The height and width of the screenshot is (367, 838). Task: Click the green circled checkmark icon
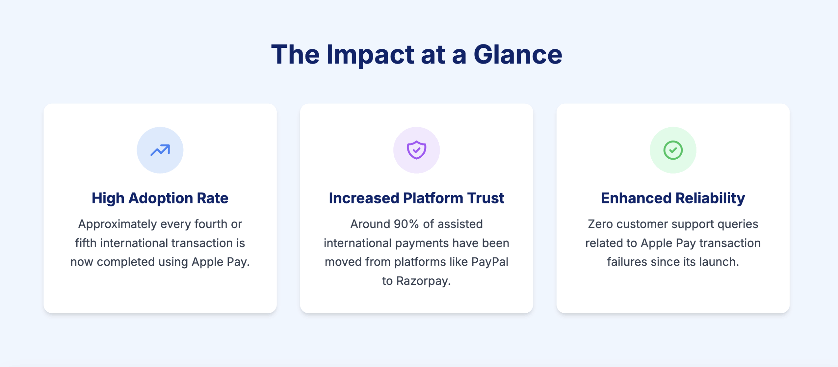click(x=673, y=150)
